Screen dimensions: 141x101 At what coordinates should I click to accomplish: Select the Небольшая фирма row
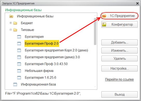click(39, 71)
